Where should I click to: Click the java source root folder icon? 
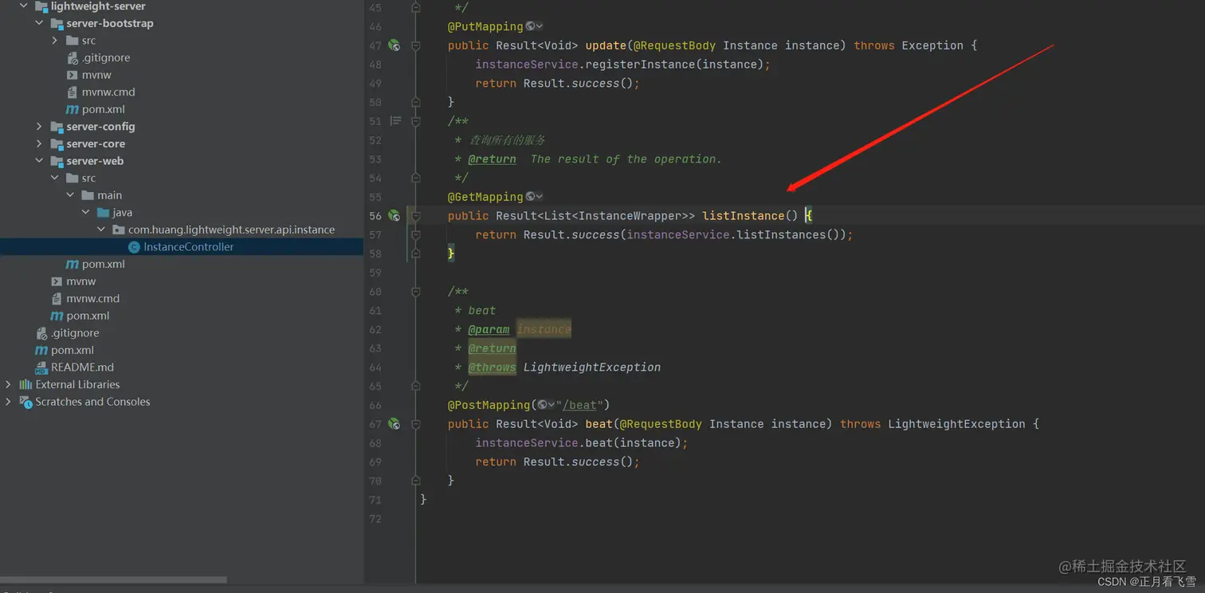[103, 213]
